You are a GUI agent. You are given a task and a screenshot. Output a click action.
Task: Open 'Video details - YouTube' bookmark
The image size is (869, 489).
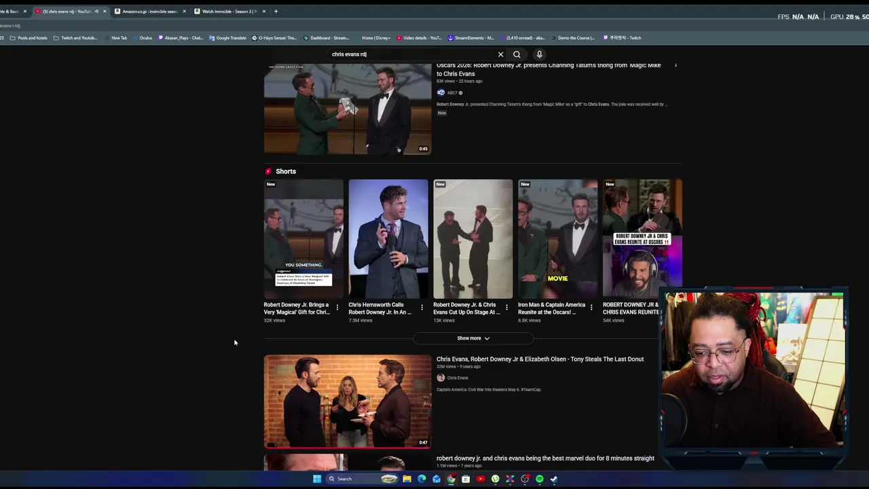(420, 38)
